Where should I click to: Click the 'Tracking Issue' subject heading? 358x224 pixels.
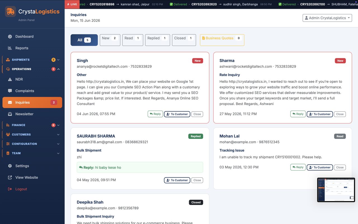[x=232, y=150]
